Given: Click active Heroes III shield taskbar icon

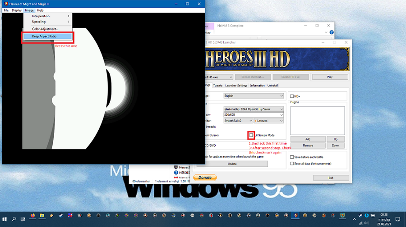Looking at the screenshot, I should click(295, 215).
